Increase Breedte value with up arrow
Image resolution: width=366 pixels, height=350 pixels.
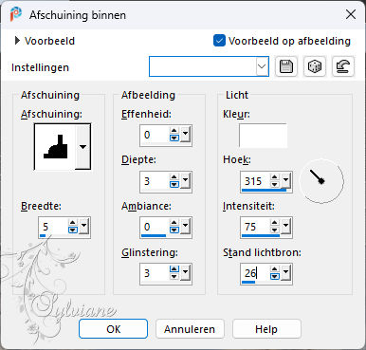73,223
